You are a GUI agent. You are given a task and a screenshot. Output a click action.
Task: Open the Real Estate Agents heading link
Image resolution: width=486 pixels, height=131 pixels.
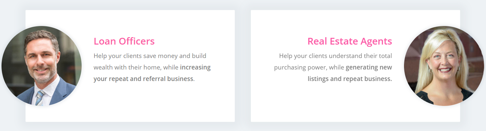[x=349, y=41]
